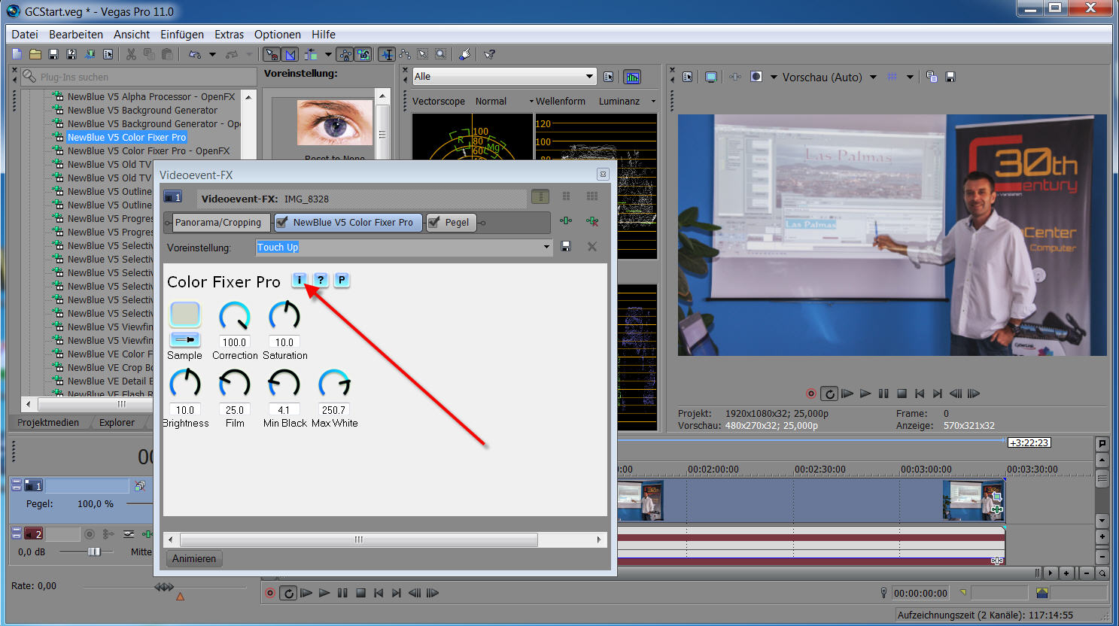Click stop in the timeline transport

click(x=360, y=593)
